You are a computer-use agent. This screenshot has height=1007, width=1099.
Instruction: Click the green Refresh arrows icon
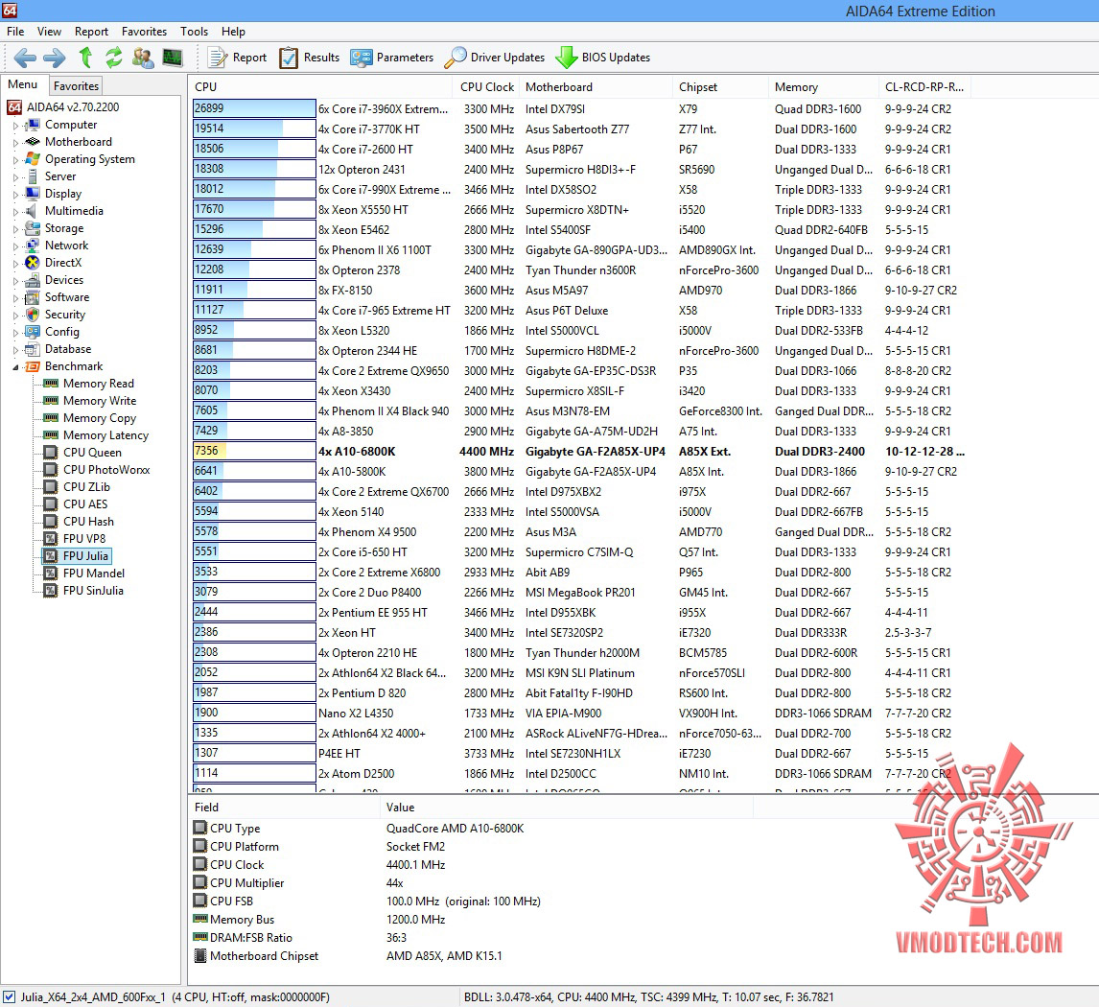(113, 58)
